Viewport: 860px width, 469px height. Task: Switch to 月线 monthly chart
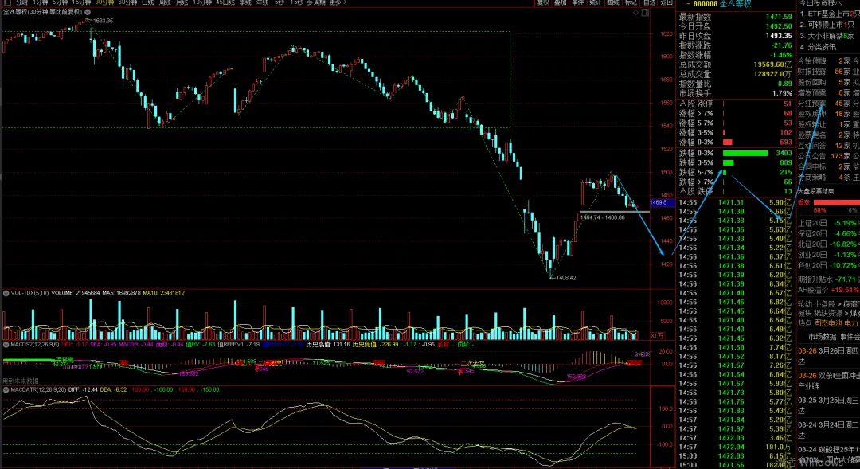point(182,2)
